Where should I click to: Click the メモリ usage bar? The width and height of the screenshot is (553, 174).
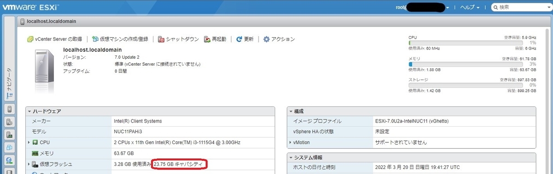point(465,64)
